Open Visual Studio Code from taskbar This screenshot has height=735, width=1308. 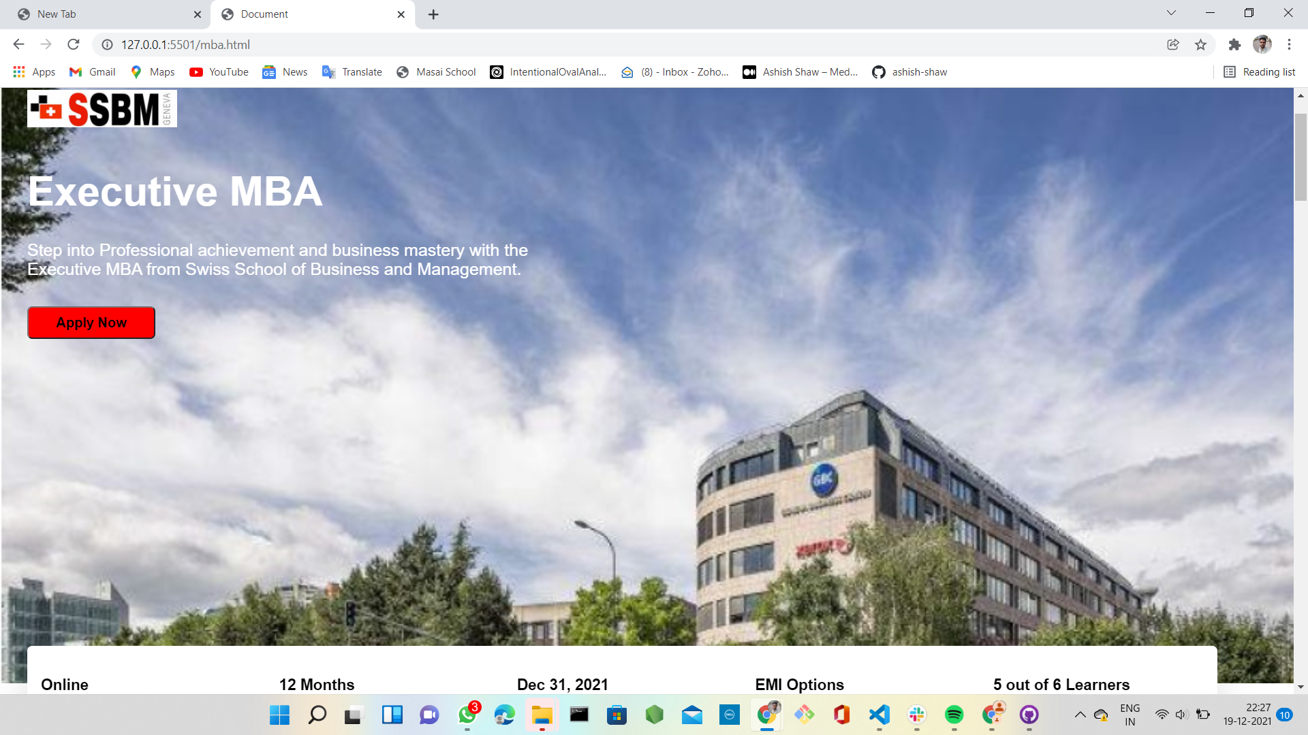[x=879, y=715]
